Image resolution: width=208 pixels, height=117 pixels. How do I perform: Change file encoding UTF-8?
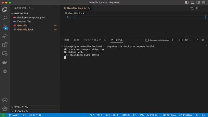[126, 115]
